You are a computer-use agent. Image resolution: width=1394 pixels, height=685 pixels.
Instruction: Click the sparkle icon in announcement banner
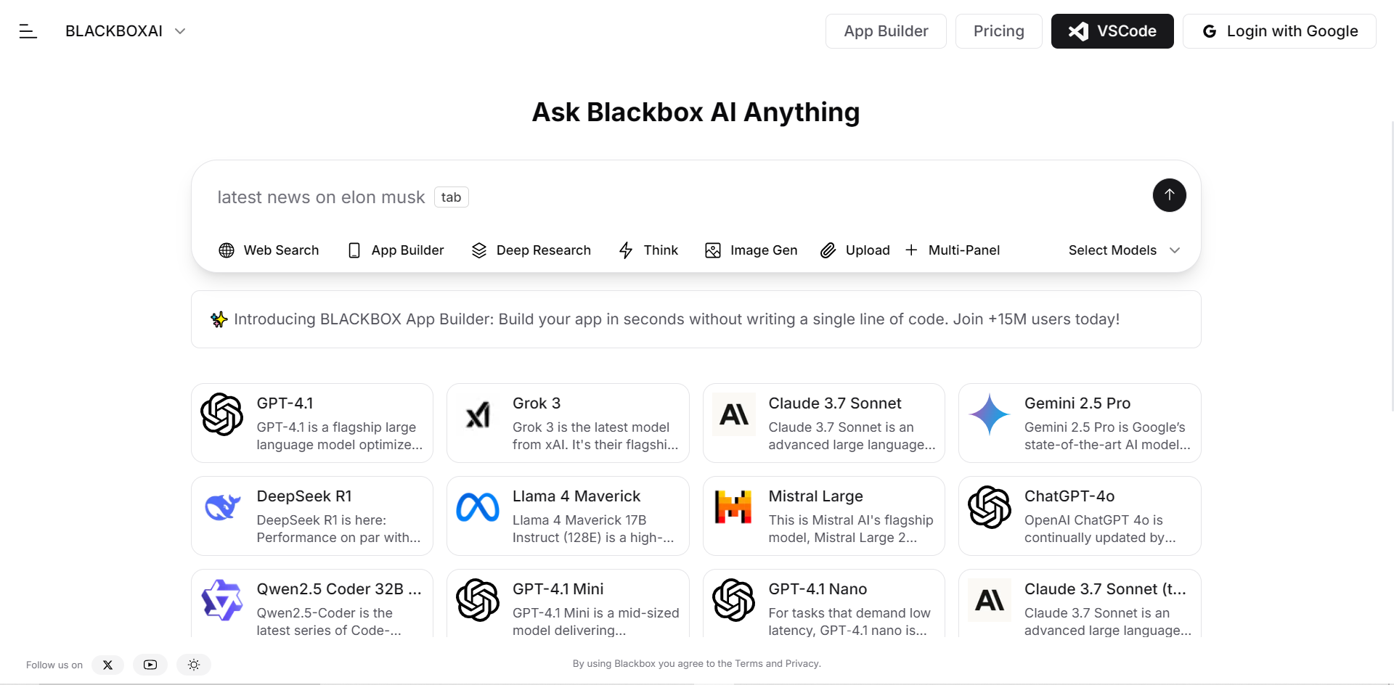[219, 319]
